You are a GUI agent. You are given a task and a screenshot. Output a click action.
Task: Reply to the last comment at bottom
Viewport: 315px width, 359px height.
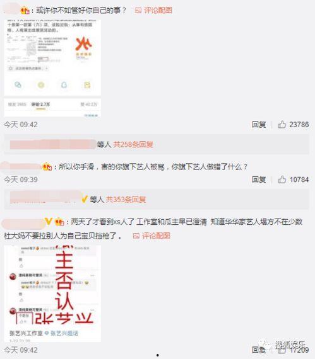click(259, 350)
